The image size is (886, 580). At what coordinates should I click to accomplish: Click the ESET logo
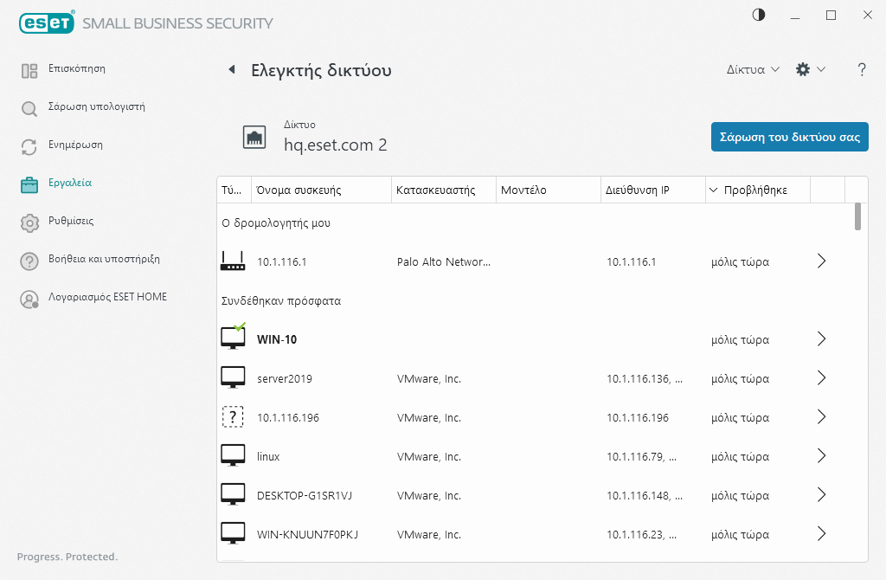[47, 23]
